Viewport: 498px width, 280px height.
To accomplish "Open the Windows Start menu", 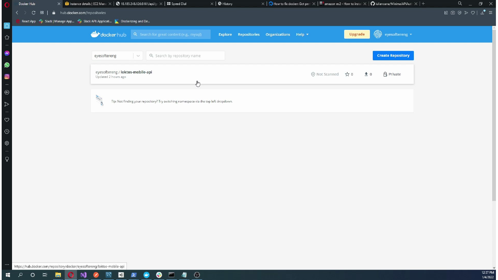I will [7, 275].
